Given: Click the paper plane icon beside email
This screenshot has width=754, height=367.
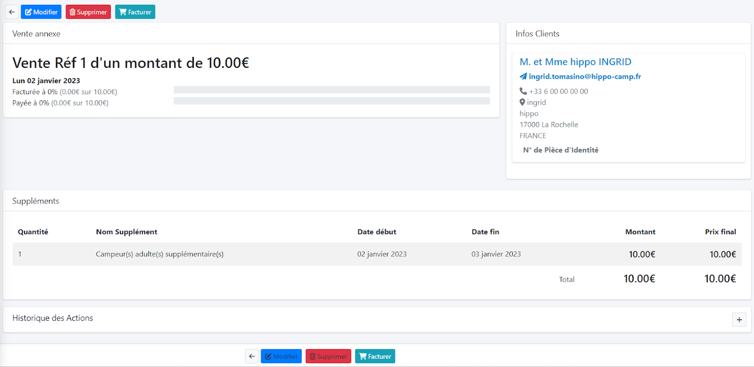Looking at the screenshot, I should pos(523,76).
